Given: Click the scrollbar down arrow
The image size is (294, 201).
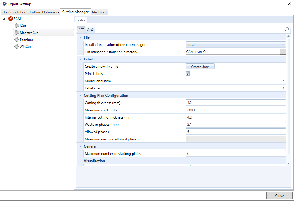Looking at the screenshot, I should [288, 163].
